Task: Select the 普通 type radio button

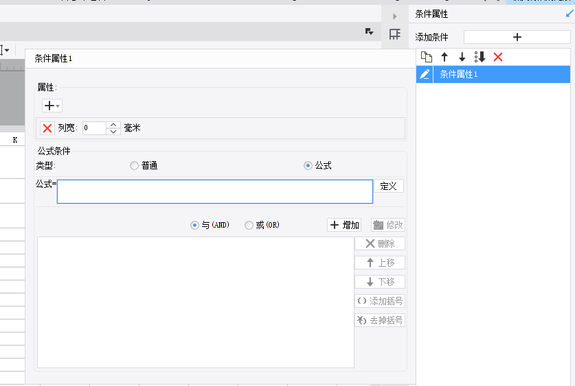Action: coord(134,166)
